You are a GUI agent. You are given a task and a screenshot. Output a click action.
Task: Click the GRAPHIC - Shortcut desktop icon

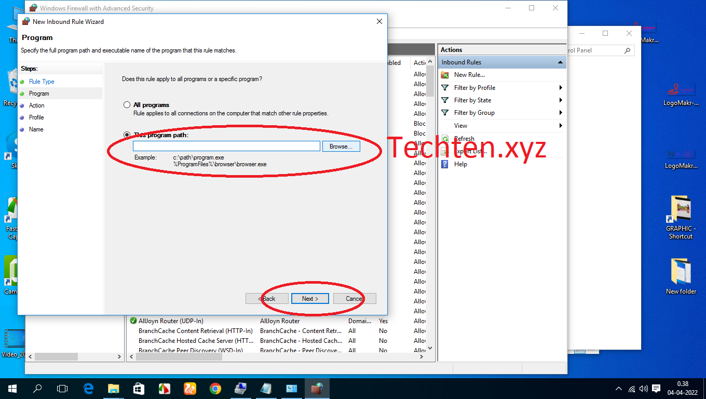pyautogui.click(x=681, y=217)
